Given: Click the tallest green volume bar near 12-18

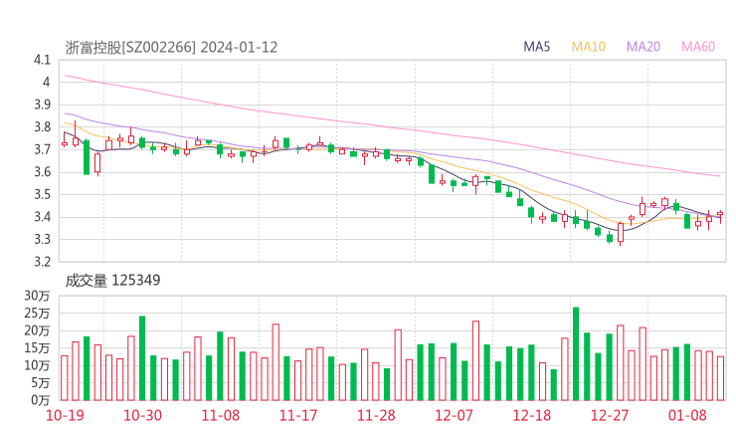Looking at the screenshot, I should tap(576, 353).
